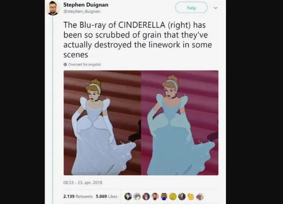Screen dimensions: 283x204
Task: Open the dark grayscale portrait liker avatar
Action: (x=182, y=196)
